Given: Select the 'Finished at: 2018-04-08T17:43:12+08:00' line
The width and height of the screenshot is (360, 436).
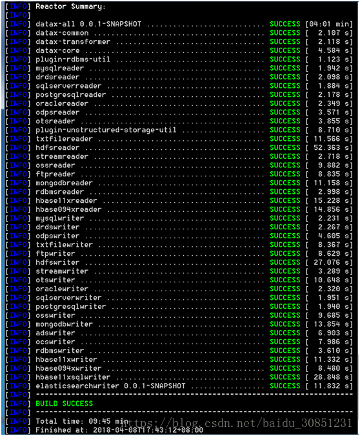Looking at the screenshot, I should (119, 430).
